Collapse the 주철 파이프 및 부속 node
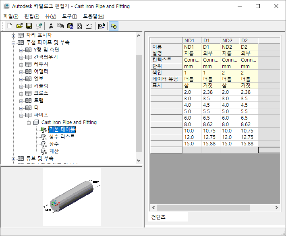286x236 pixels. 13,43
